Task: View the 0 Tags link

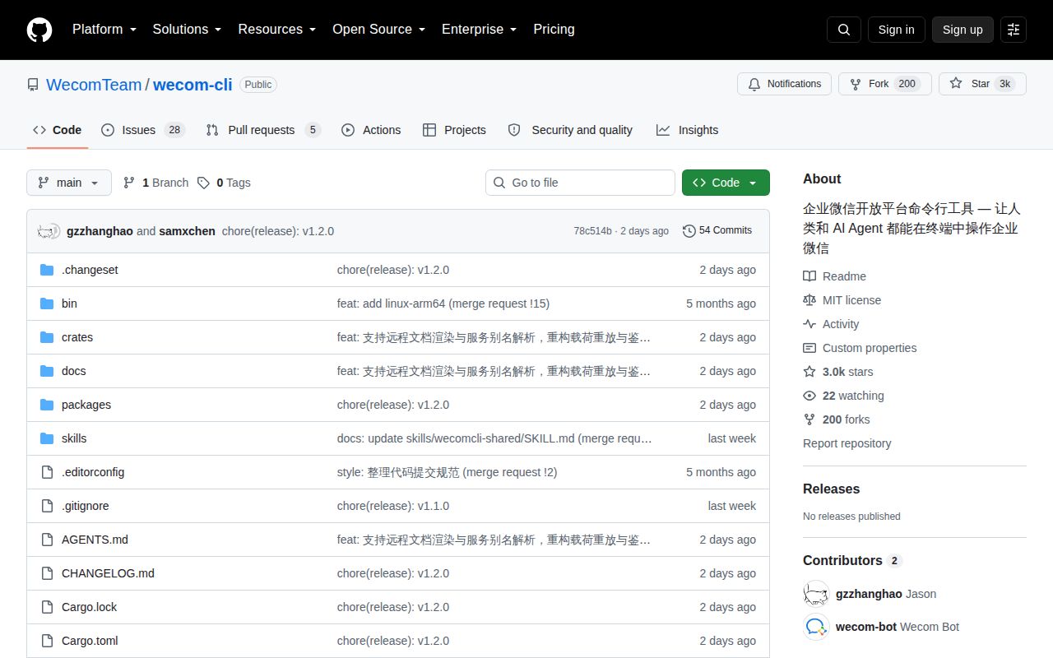Action: (225, 183)
